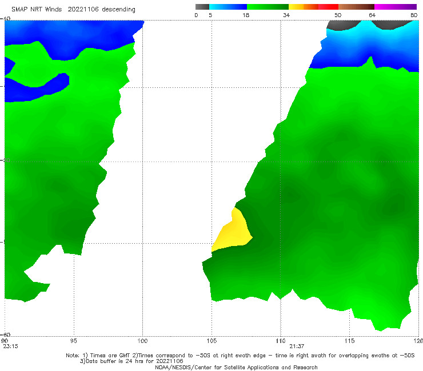
Task: Click the longitude label "90"
Action: coord(5,341)
